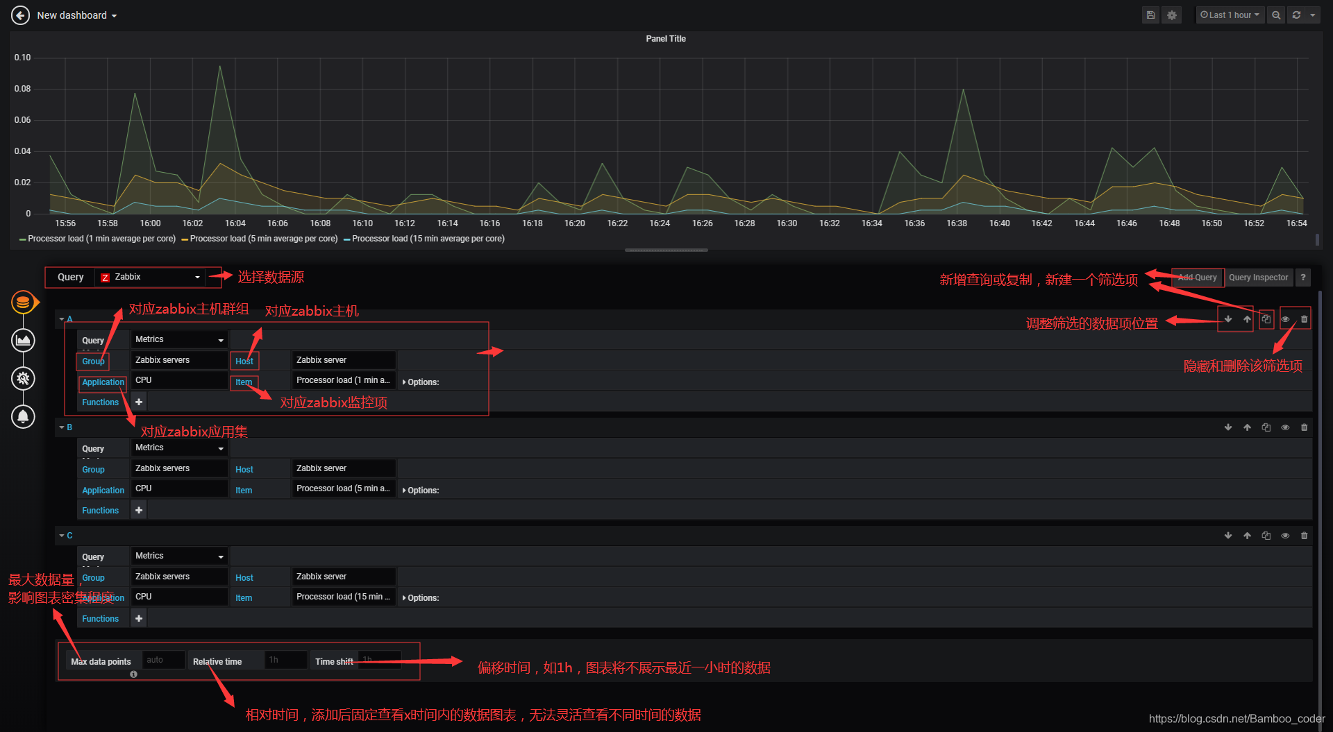This screenshot has width=1333, height=732.
Task: Open the Visualization tab chart icon in sidebar
Action: tap(23, 340)
